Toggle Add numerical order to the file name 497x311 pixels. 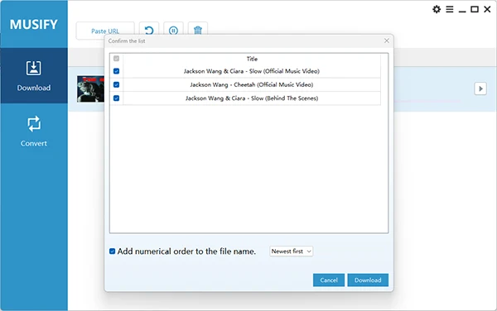112,251
